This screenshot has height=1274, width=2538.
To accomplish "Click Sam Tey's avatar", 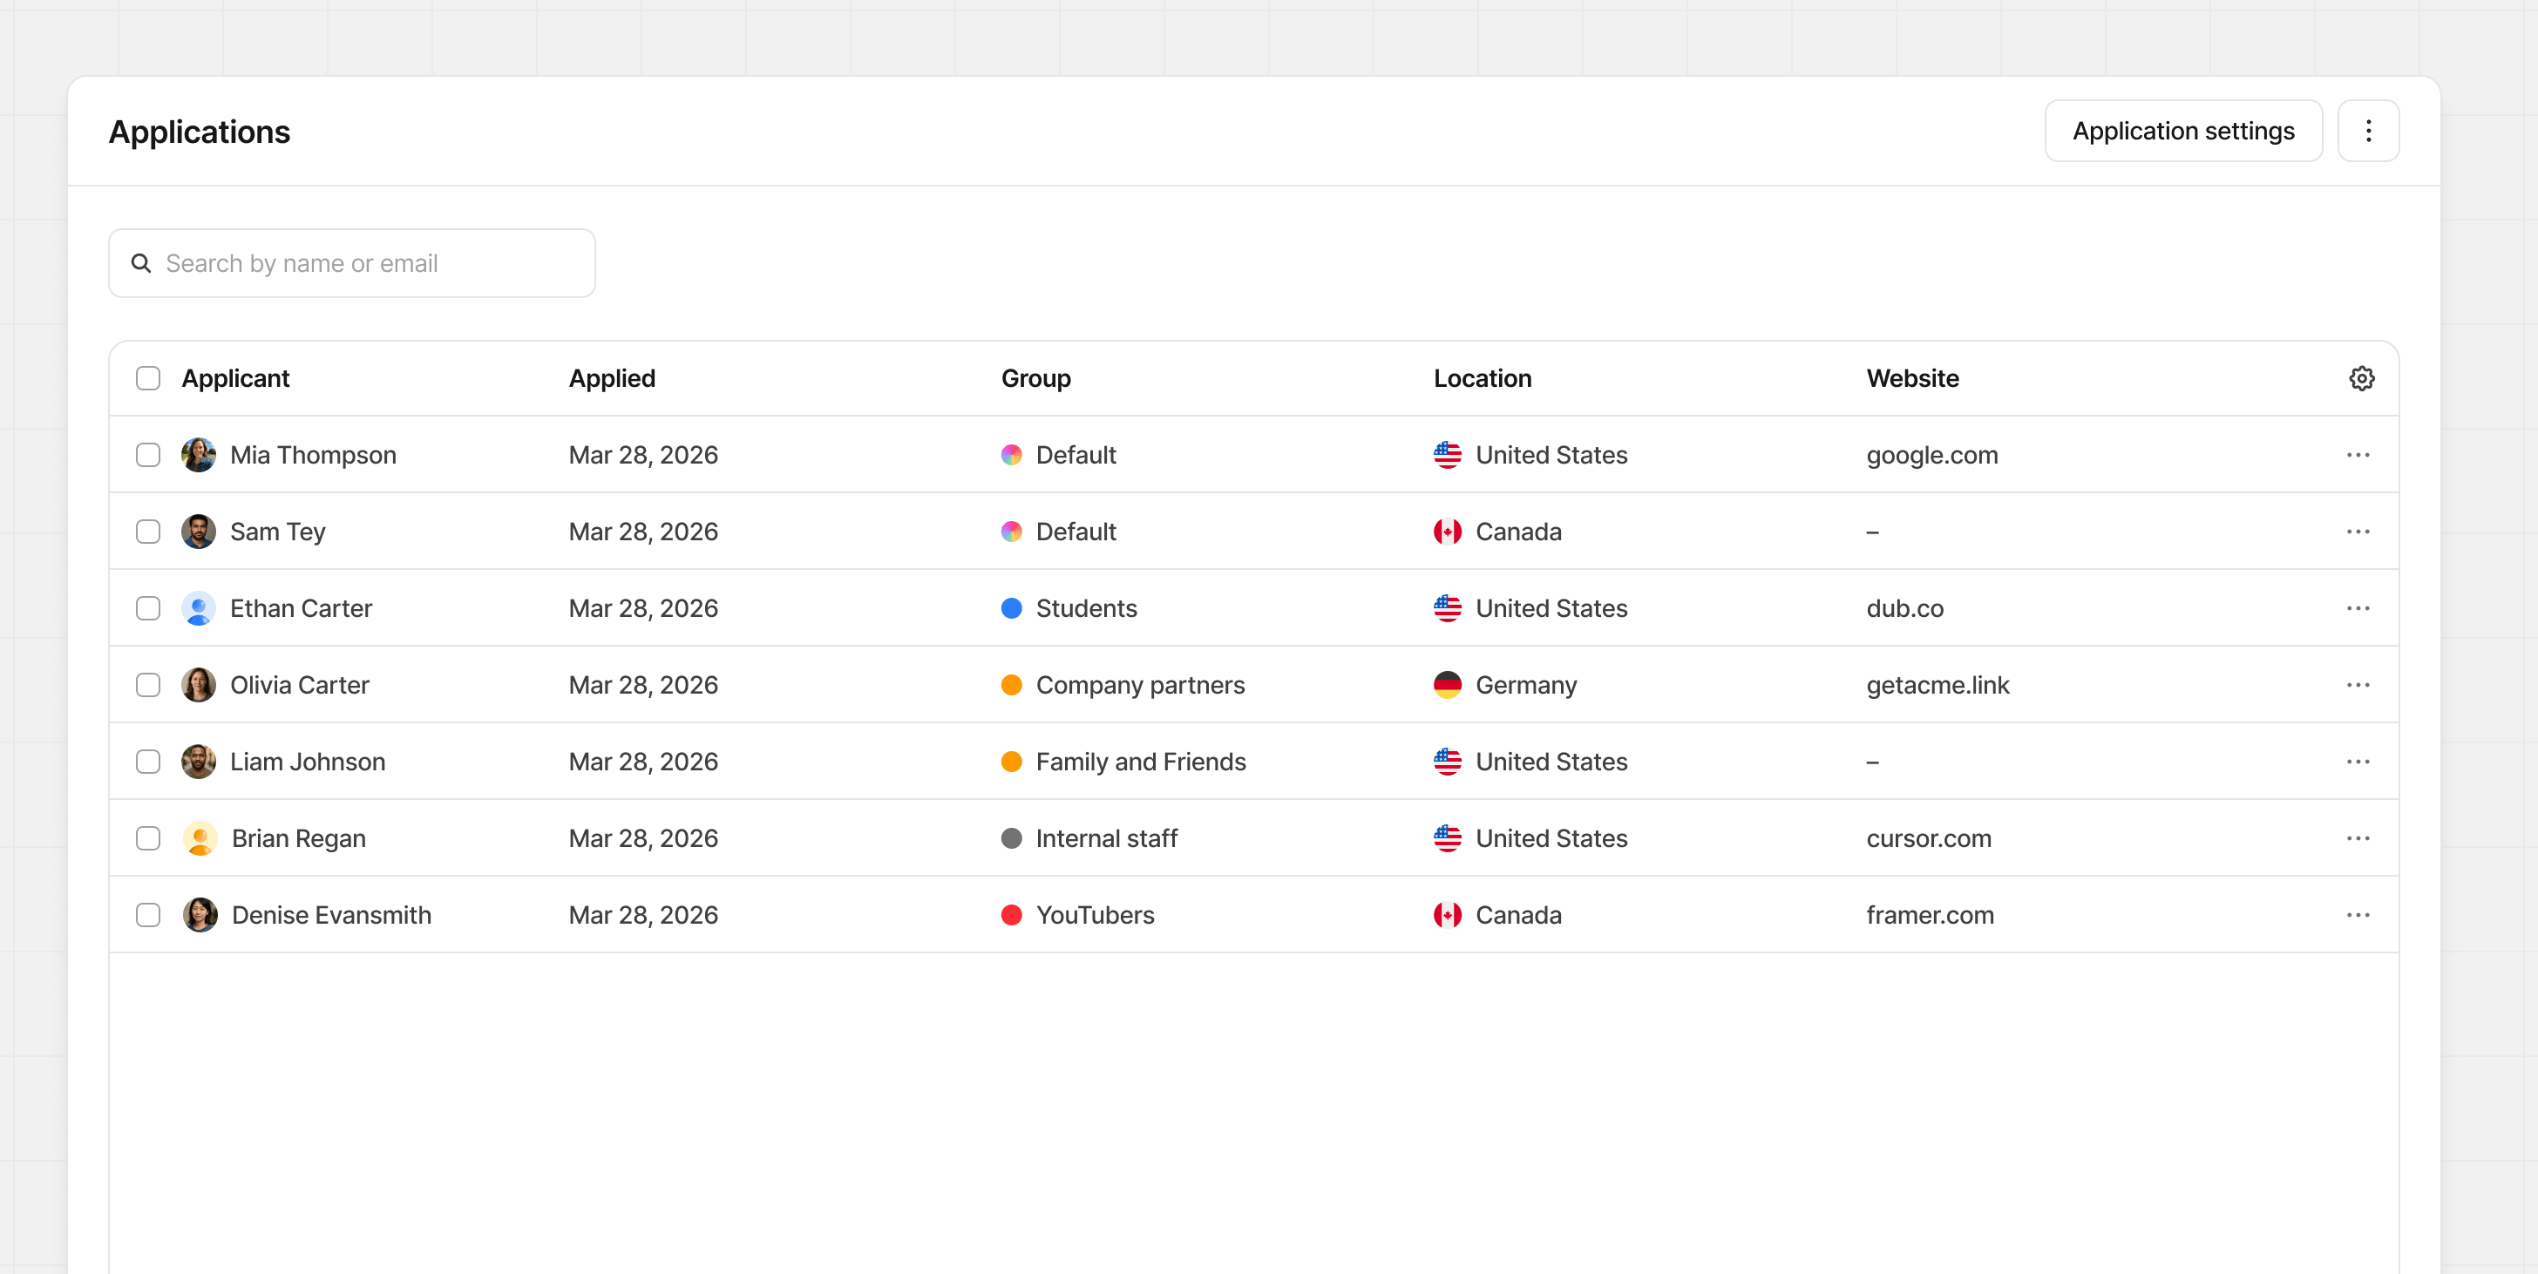I will [199, 532].
